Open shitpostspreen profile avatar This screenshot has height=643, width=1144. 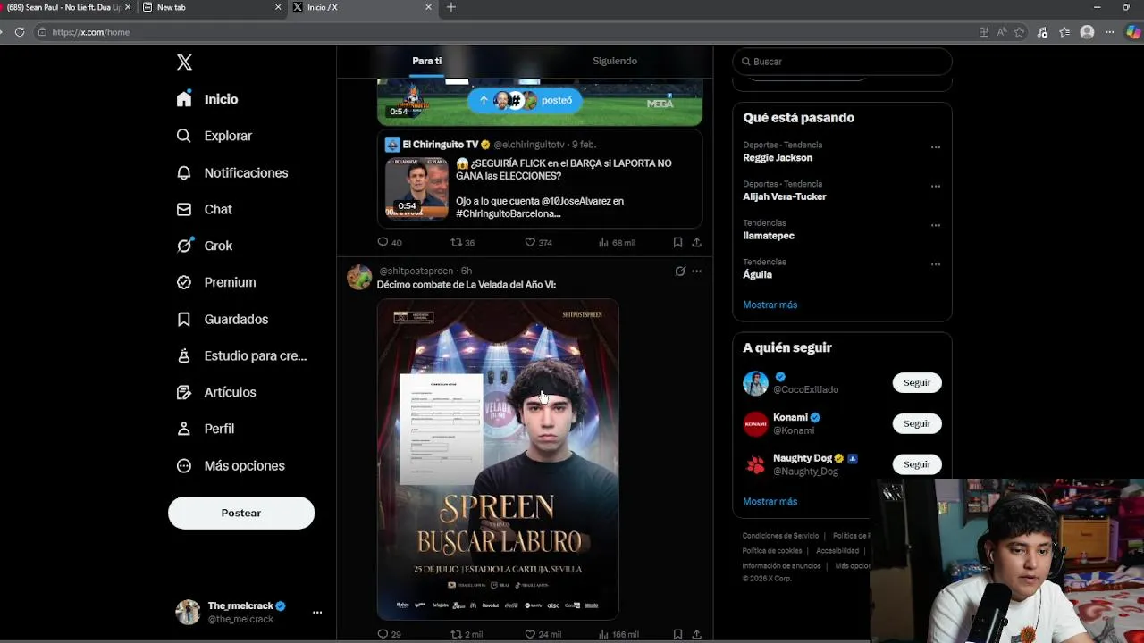click(x=359, y=277)
